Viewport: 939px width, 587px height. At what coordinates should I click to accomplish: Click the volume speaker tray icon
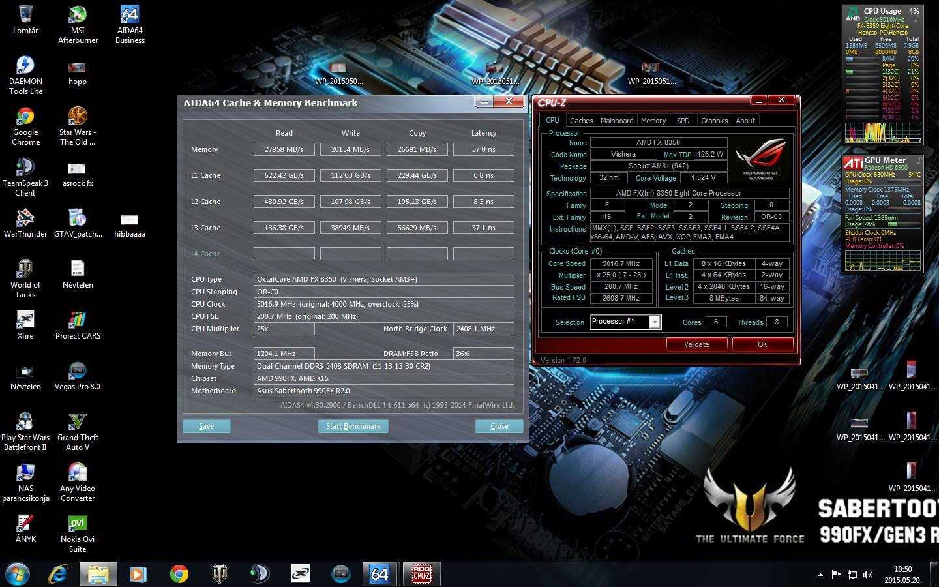click(867, 575)
